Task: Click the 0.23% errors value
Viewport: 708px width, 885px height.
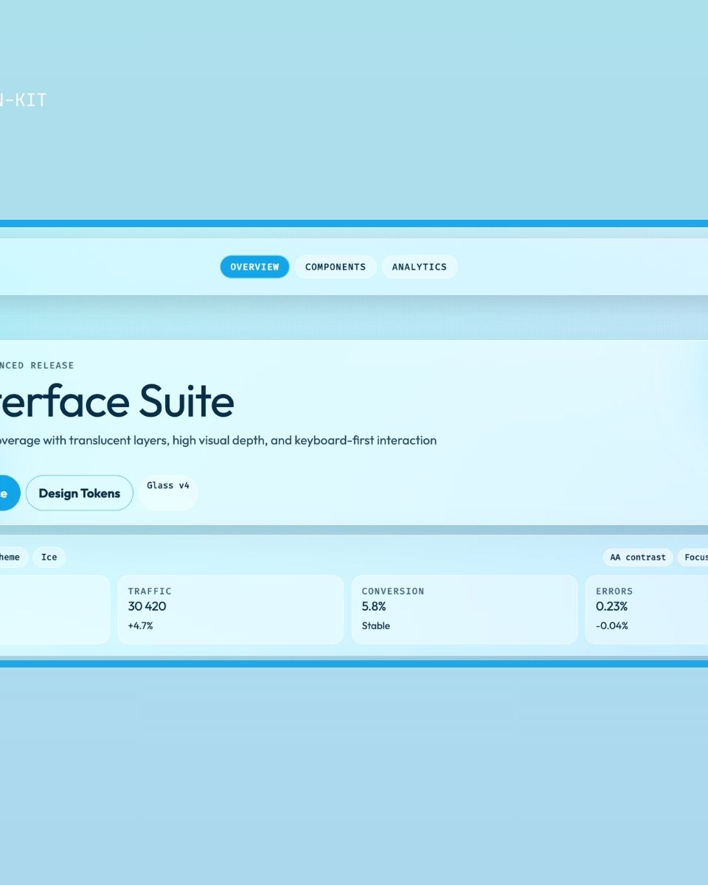Action: [612, 607]
